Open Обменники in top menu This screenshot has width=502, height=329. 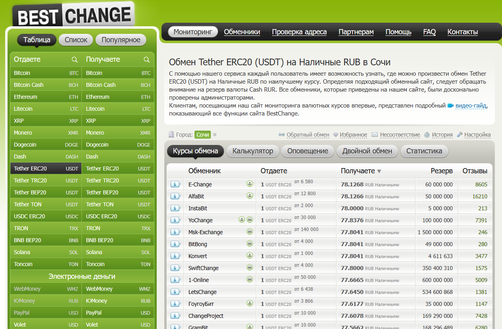coord(242,32)
